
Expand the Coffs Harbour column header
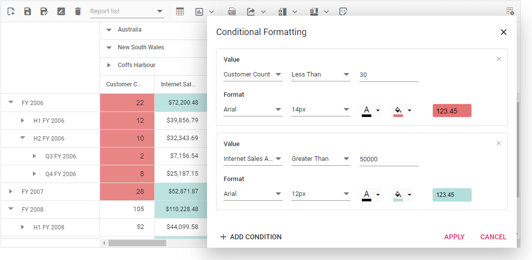pyautogui.click(x=109, y=65)
